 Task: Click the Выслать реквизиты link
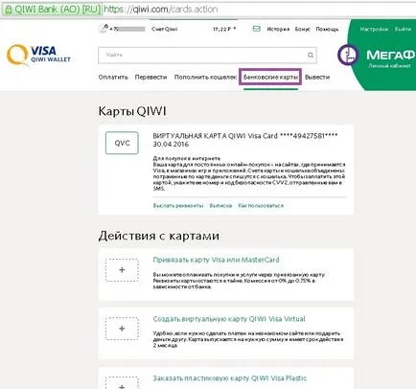pyautogui.click(x=178, y=205)
